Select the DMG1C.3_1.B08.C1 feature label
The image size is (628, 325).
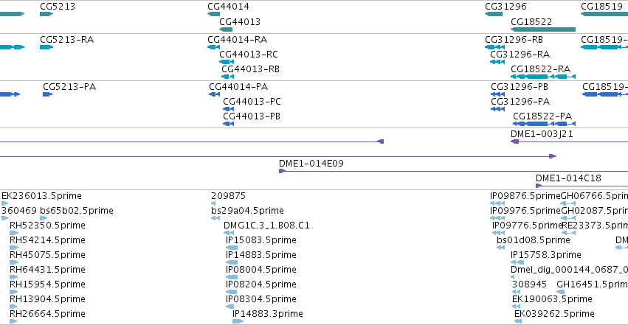(x=266, y=226)
